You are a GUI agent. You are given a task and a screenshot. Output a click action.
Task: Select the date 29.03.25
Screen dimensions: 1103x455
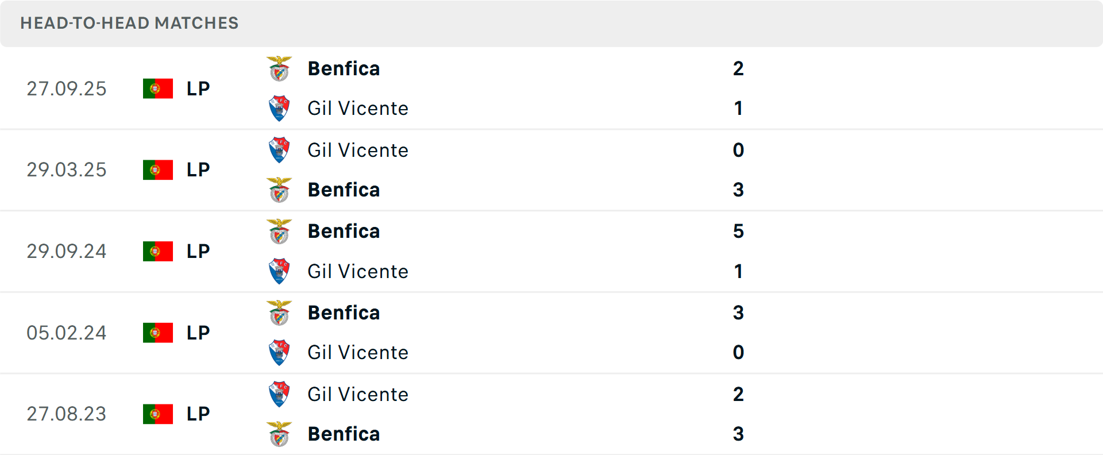point(67,169)
